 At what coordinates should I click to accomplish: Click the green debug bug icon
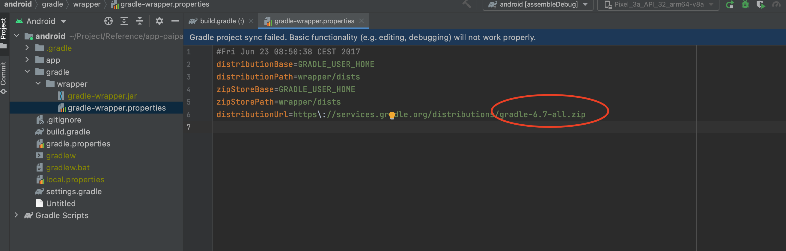click(x=745, y=4)
